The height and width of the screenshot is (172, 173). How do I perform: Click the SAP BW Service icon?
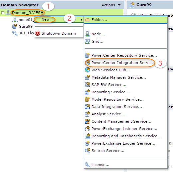(87, 85)
